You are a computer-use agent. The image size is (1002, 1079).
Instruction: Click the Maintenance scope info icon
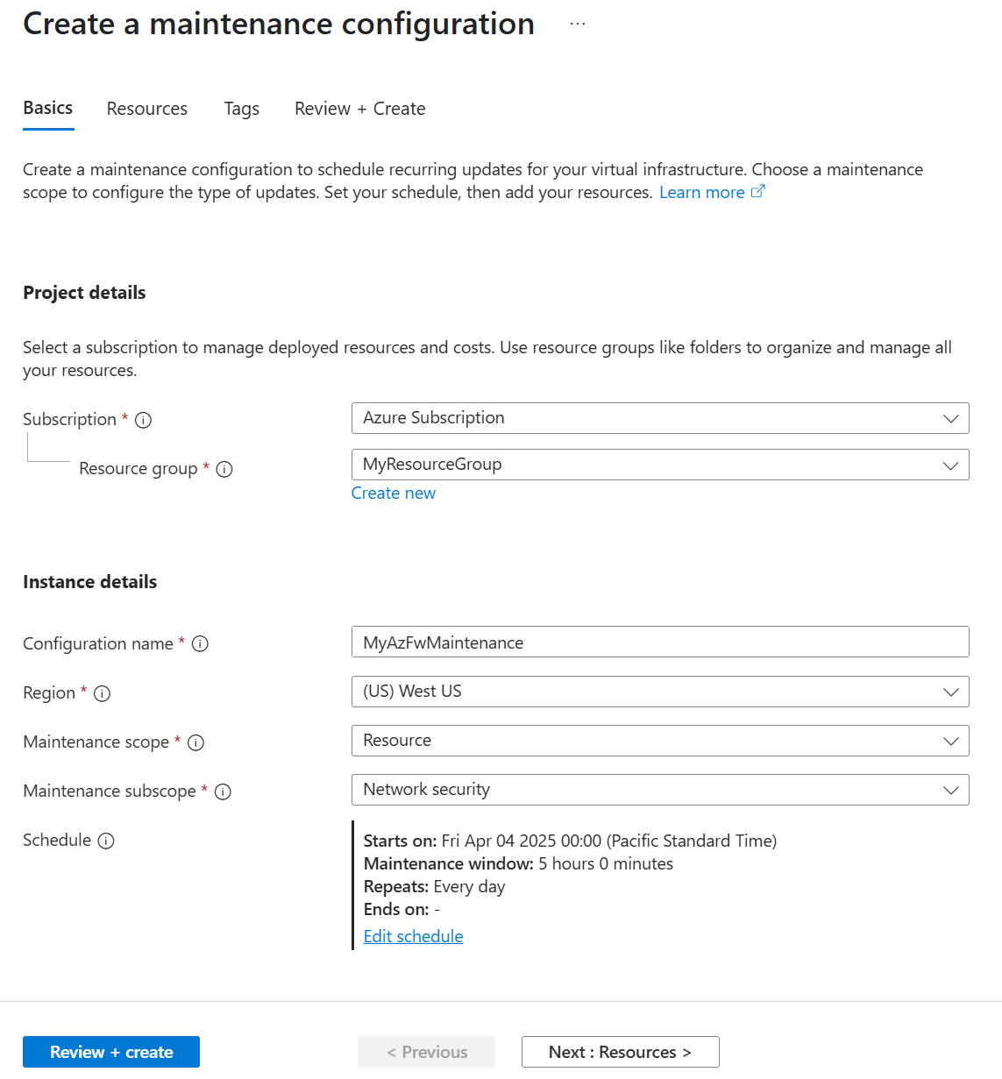tap(196, 742)
